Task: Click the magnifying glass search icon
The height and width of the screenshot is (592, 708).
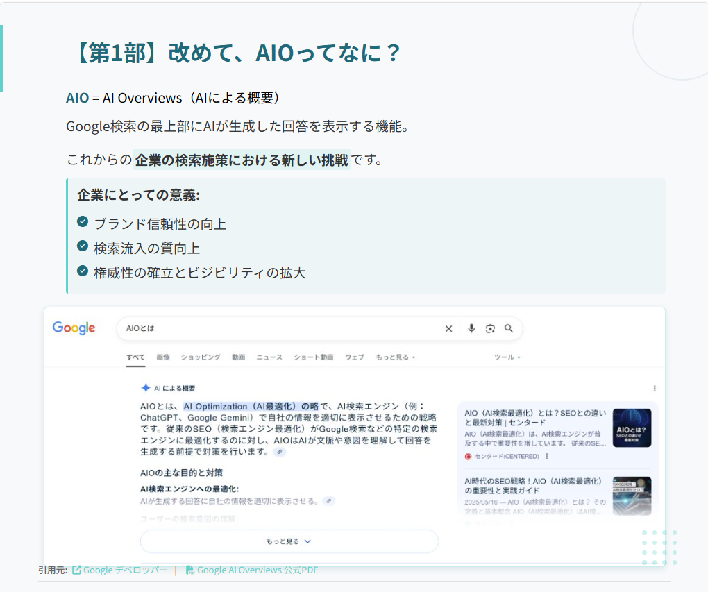Action: click(509, 328)
